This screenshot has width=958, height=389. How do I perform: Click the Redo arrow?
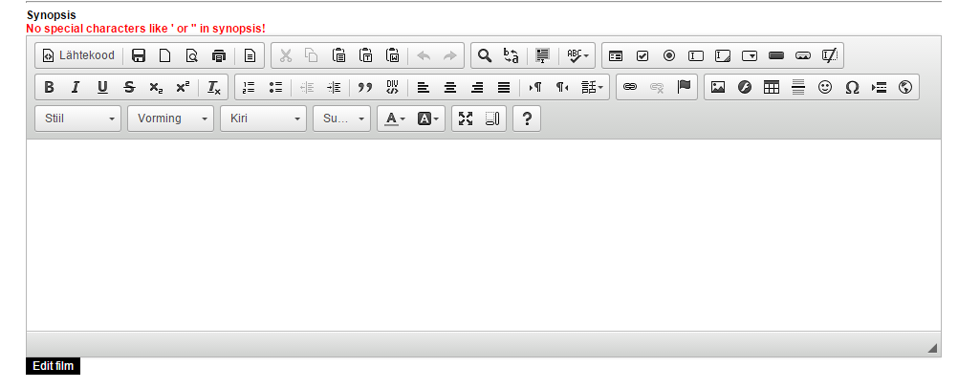pyautogui.click(x=450, y=55)
